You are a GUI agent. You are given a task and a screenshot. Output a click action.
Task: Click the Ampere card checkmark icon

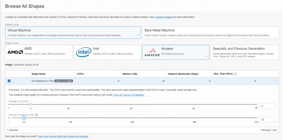[207, 56]
